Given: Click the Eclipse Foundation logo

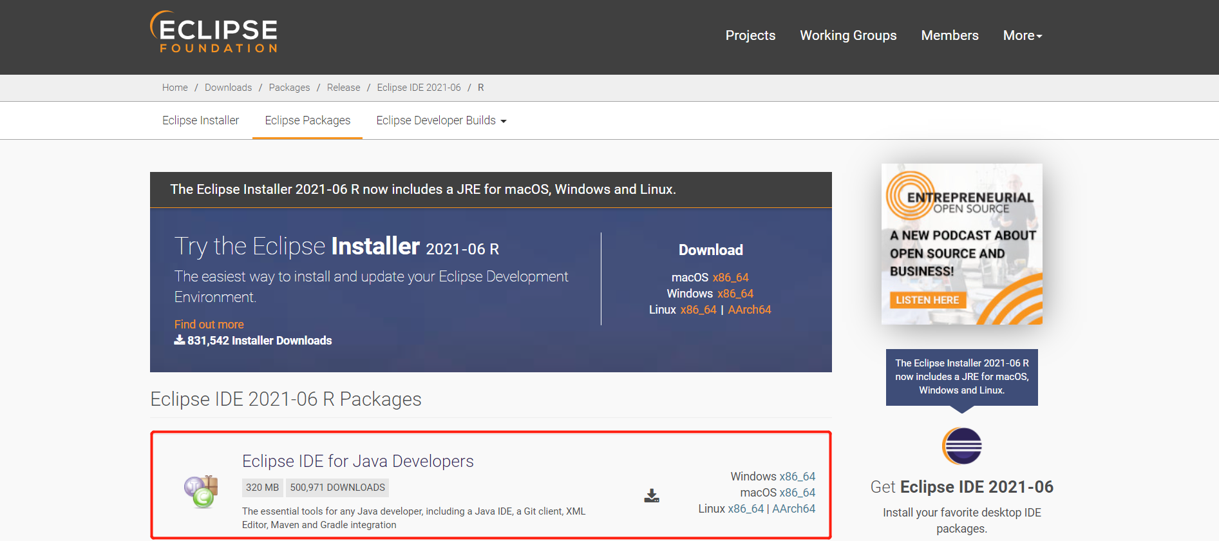Looking at the screenshot, I should click(x=214, y=32).
